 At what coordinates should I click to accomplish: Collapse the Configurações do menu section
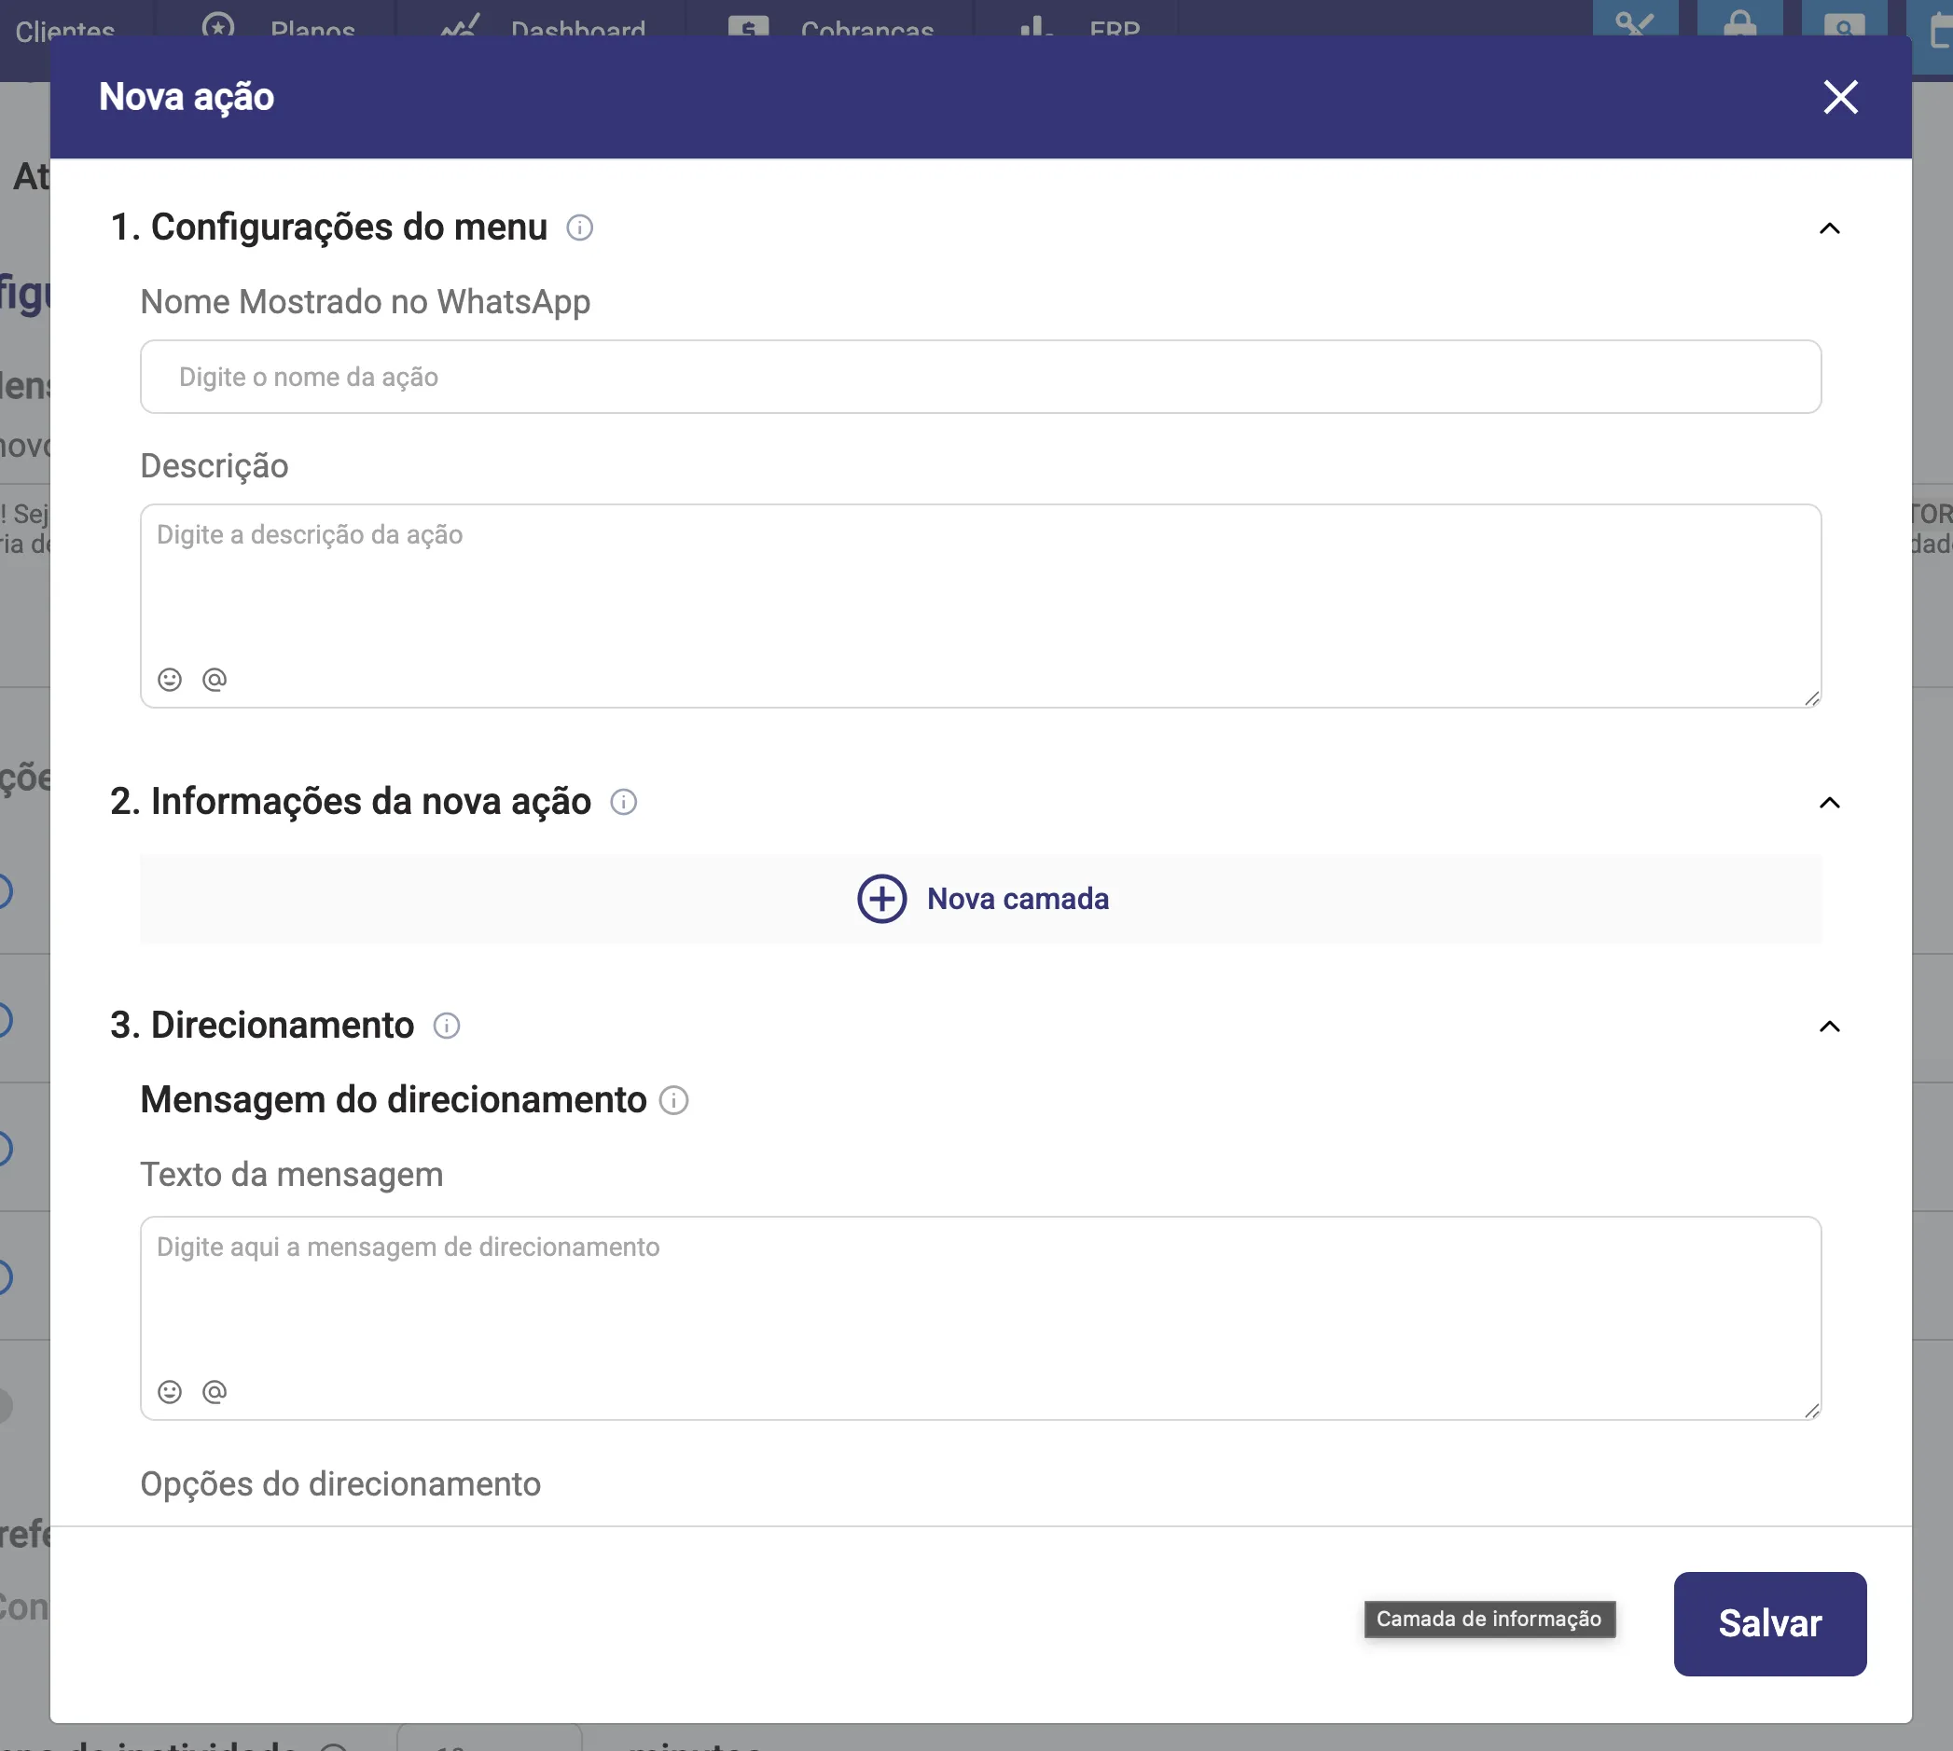(1829, 228)
